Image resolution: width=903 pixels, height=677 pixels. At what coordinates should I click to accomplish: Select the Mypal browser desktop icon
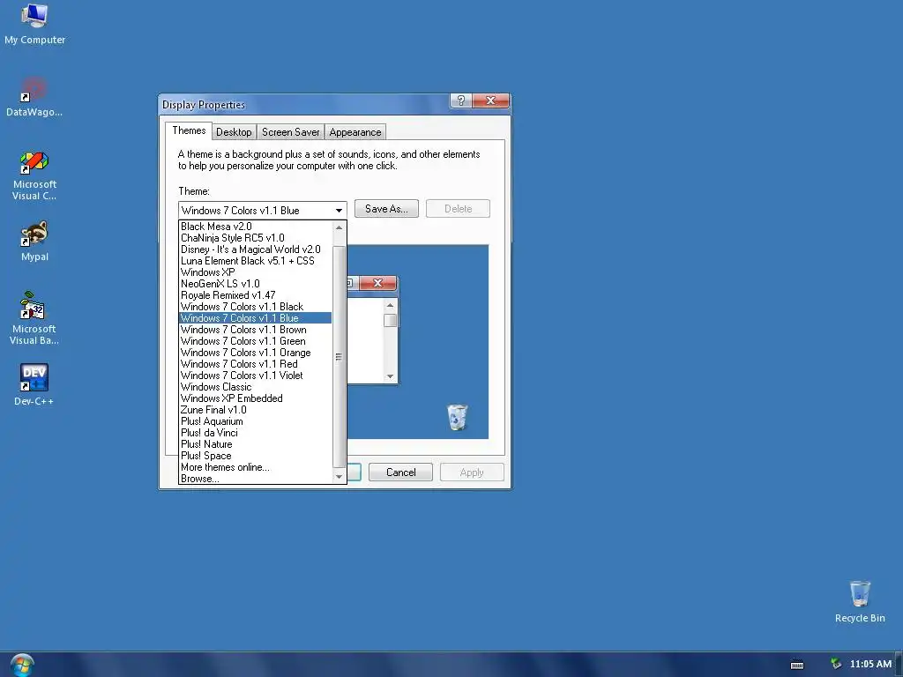(34, 242)
